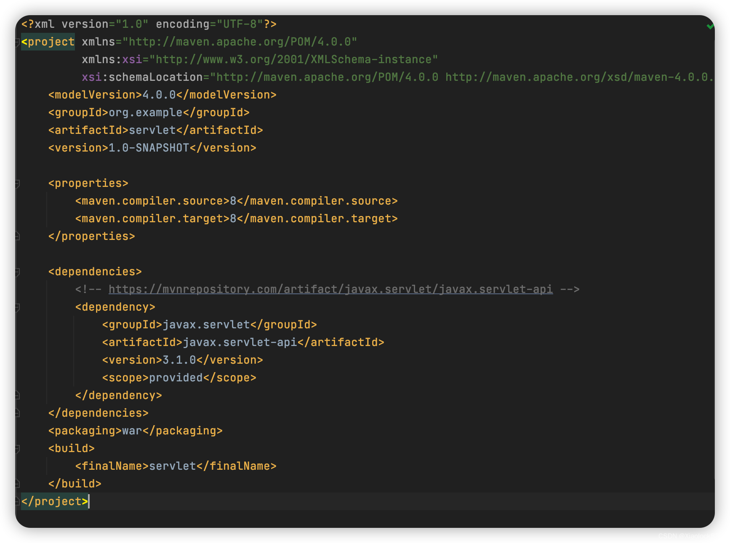The image size is (730, 543).
Task: Click the xmlns POM/4.0.0 URL string
Action: coord(240,42)
